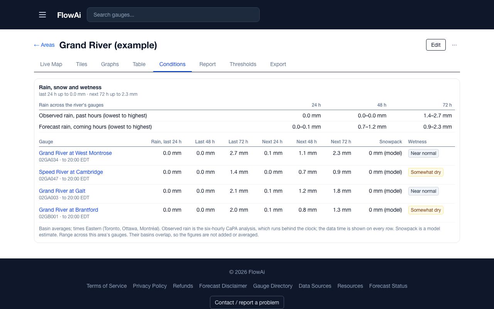Open Grand River at Galt gauge
Image resolution: width=494 pixels, height=309 pixels.
tap(62, 191)
